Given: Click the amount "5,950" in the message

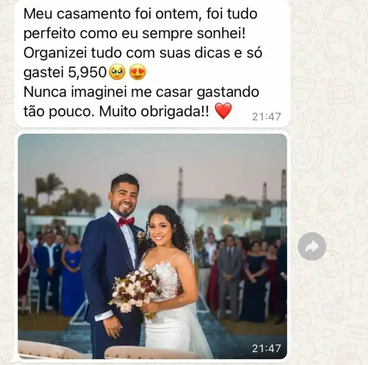Looking at the screenshot, I should pos(87,72).
